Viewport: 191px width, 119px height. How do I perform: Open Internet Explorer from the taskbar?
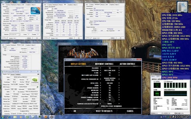[x=9, y=117]
